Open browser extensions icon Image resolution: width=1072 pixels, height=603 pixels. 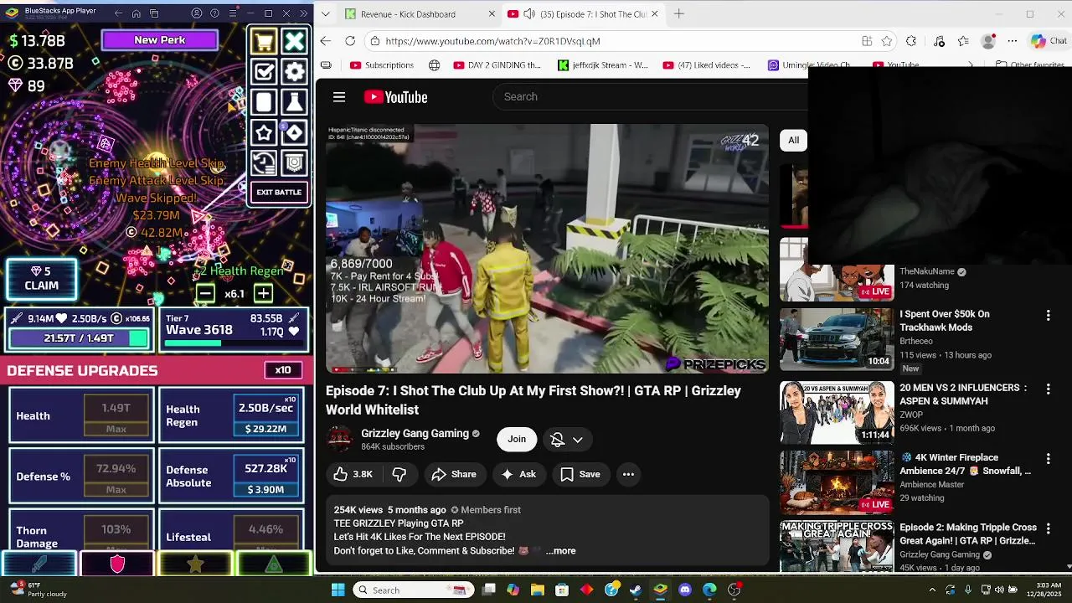[x=911, y=41]
